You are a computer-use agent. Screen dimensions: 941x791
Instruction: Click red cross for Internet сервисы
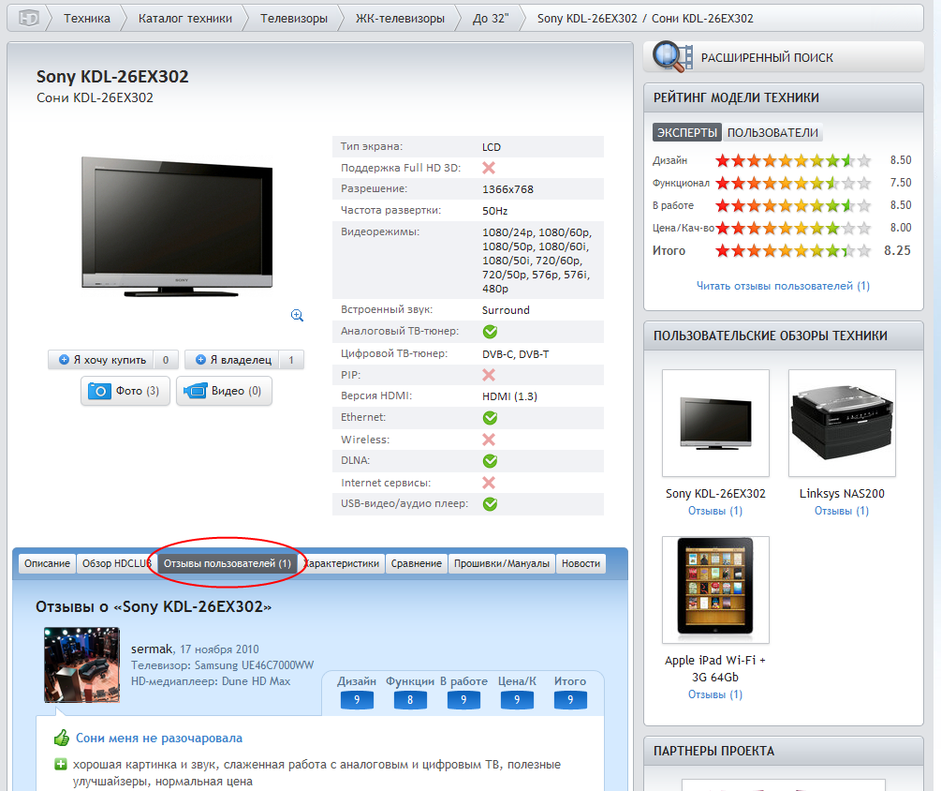coord(489,483)
